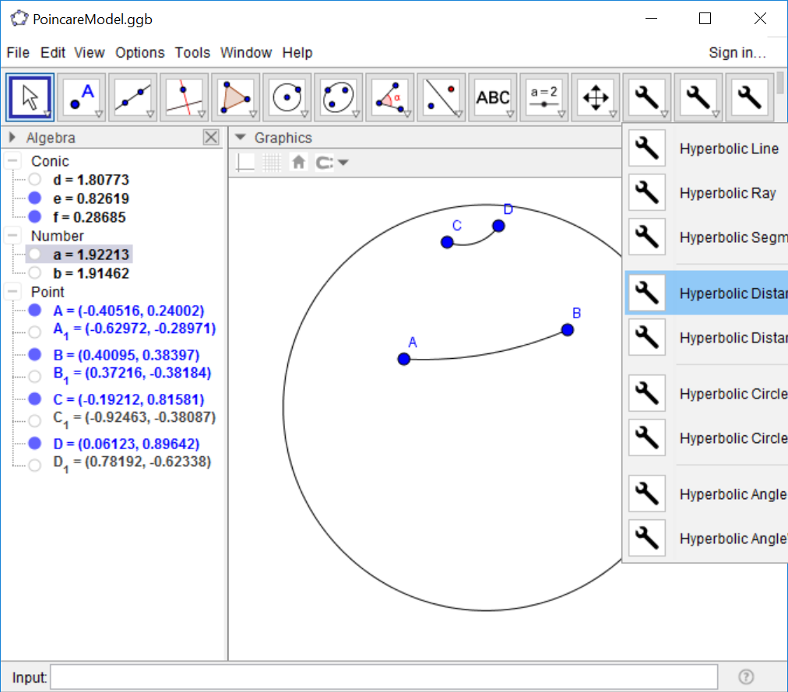The image size is (788, 692).
Task: Open the Options menu
Action: pos(139,52)
